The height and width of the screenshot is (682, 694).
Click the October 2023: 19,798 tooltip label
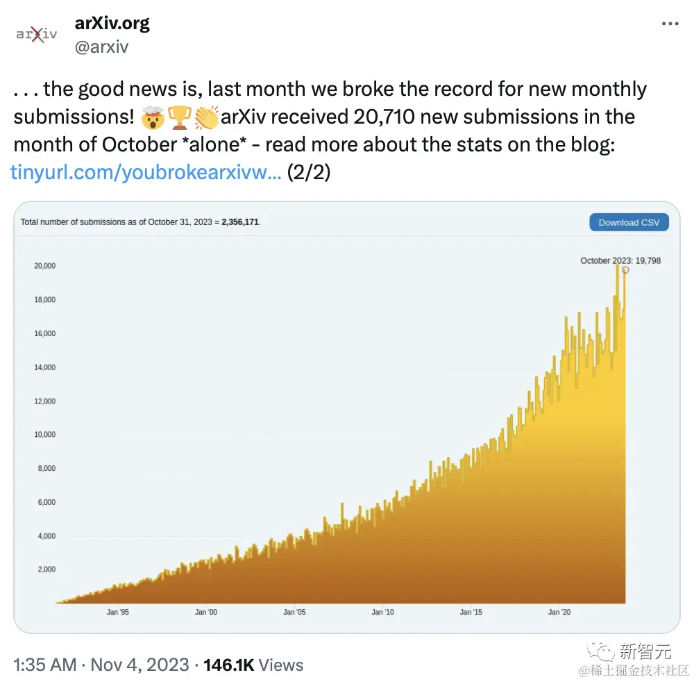[621, 260]
